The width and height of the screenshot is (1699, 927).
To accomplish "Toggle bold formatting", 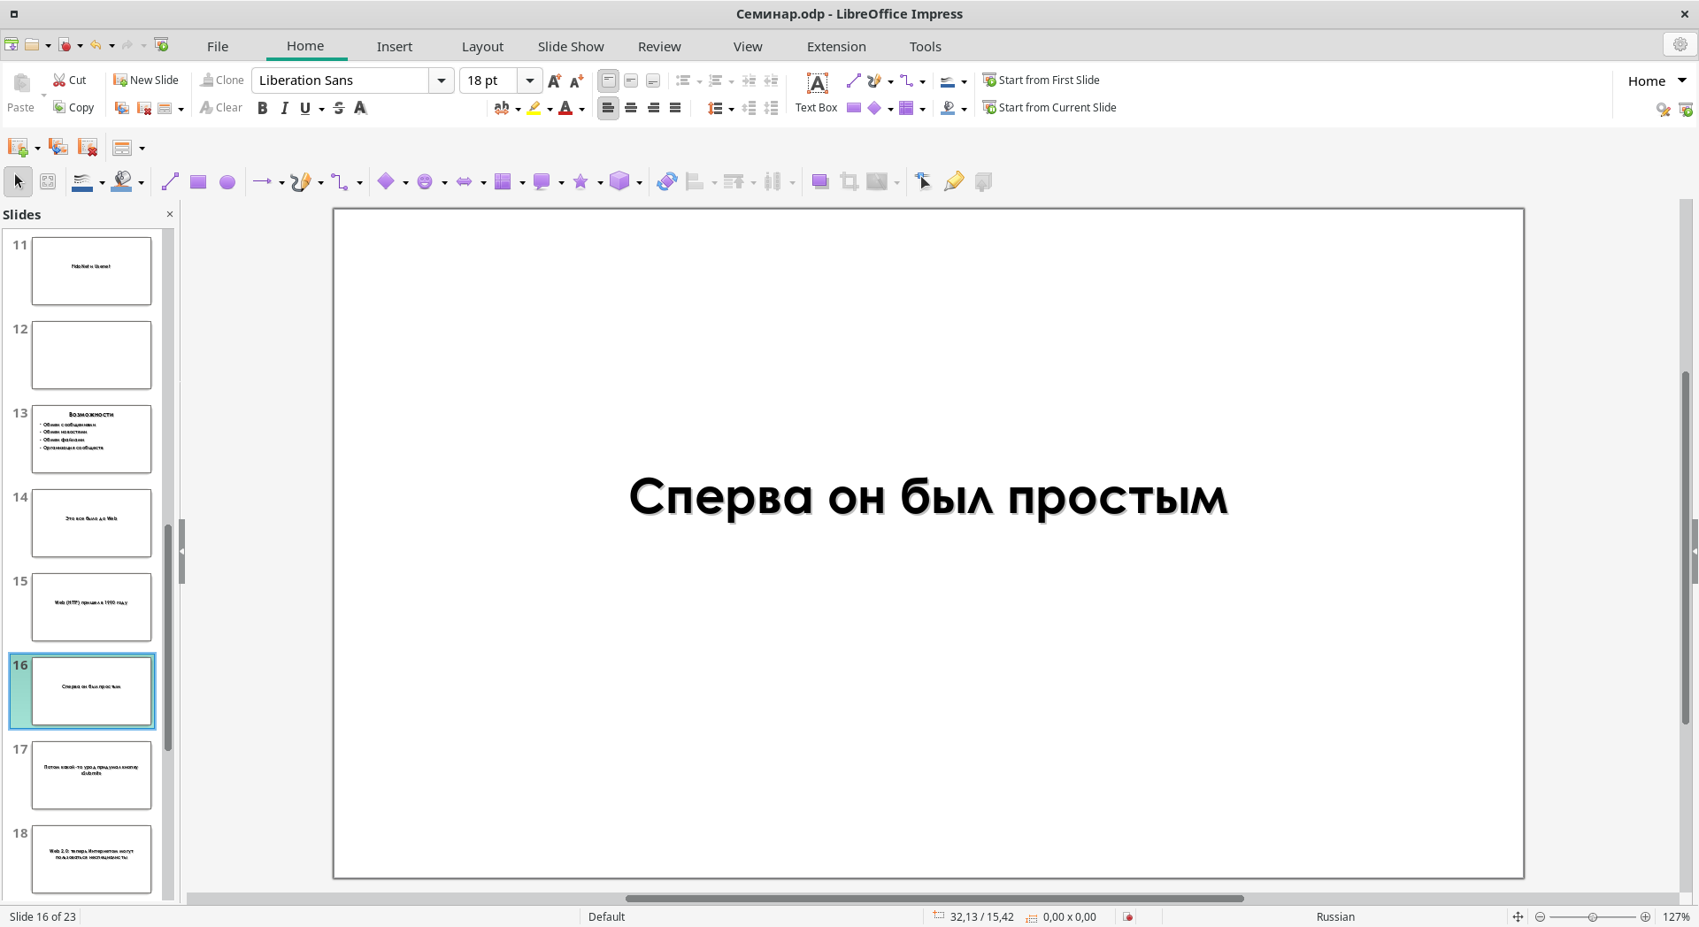I will 262,108.
